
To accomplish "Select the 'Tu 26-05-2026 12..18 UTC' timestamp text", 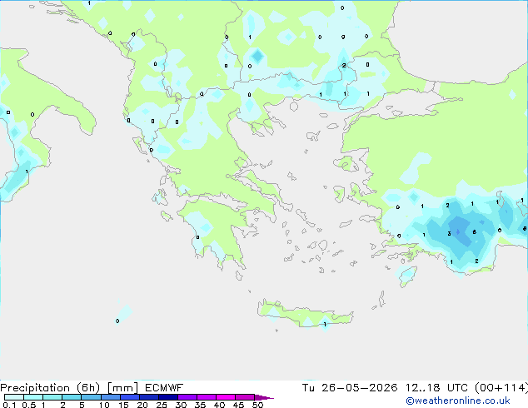I will click(386, 388).
